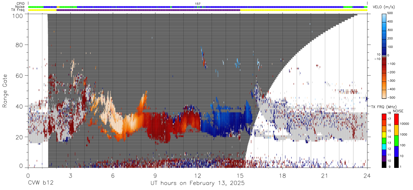Click the '6' UT hour tick label
The image size is (413, 190).
click(113, 175)
